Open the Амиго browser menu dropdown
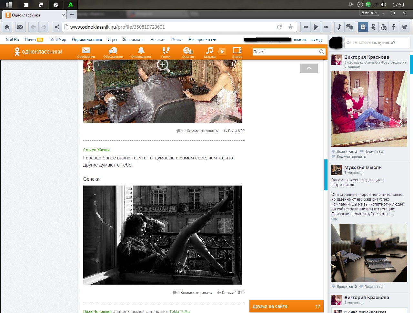Image resolution: width=413 pixels, height=313 pixels. 369,13
